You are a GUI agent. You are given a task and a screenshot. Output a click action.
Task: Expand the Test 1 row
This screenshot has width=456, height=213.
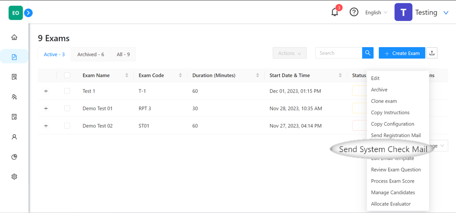[x=46, y=91]
